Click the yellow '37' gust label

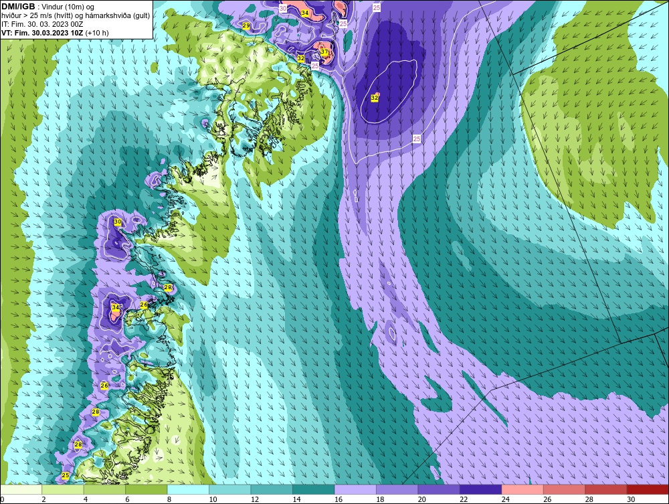(x=324, y=52)
